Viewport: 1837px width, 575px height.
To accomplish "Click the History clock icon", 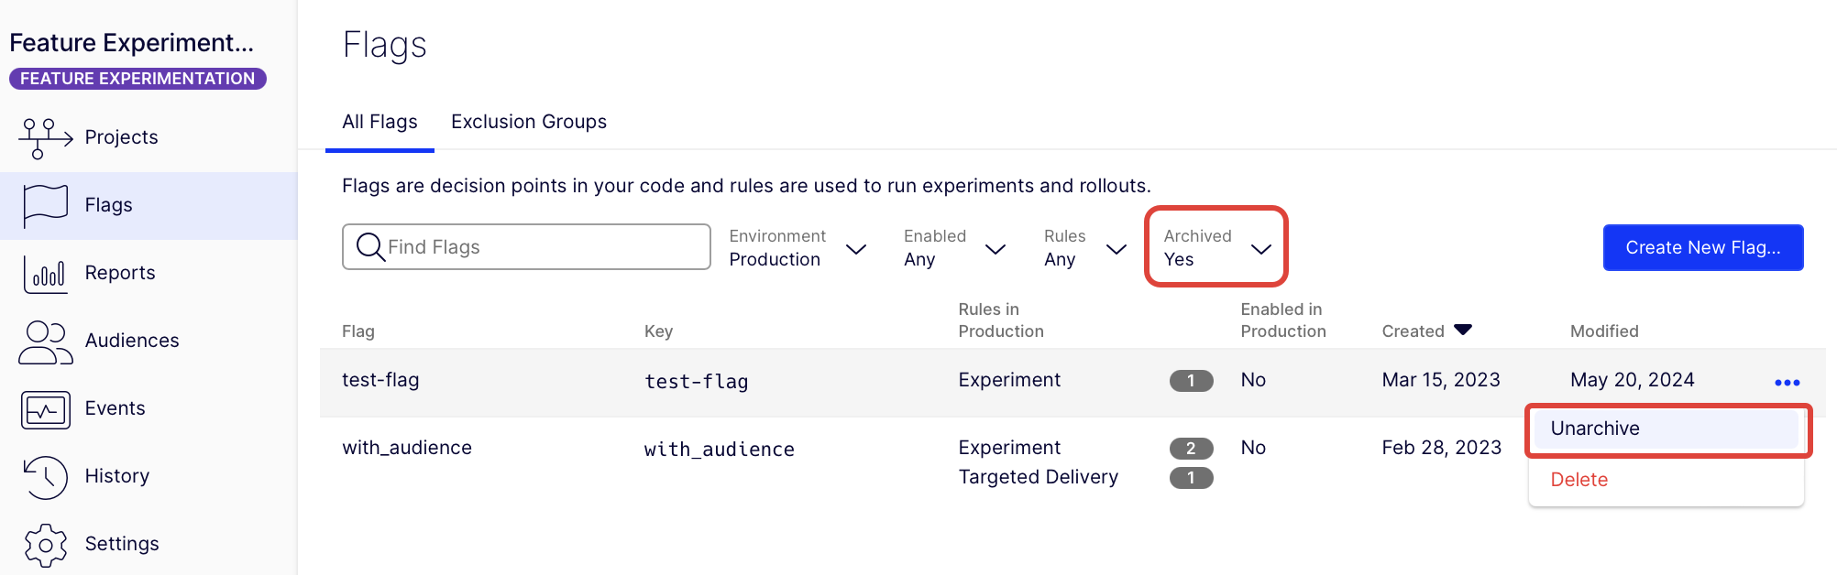I will tap(45, 477).
